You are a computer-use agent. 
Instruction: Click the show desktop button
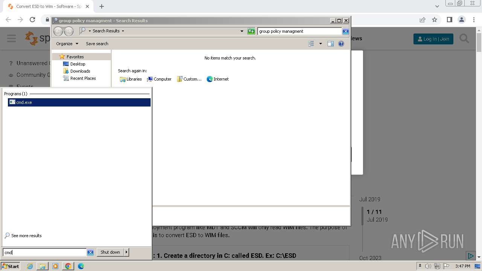click(x=477, y=266)
